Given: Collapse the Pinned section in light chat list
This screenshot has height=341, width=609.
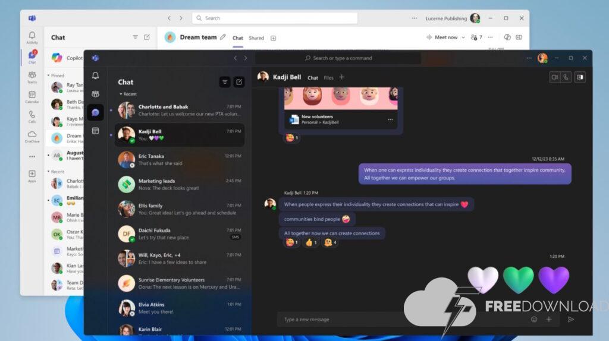Looking at the screenshot, I should [x=49, y=75].
